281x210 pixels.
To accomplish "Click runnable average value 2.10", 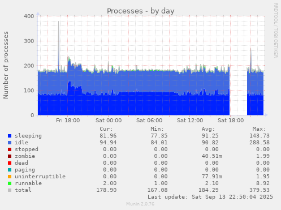I will 212,183.
